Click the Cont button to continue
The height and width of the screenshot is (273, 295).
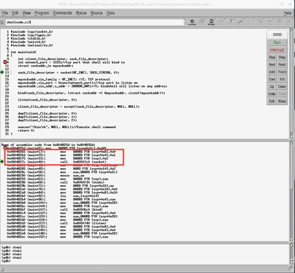tap(272, 79)
